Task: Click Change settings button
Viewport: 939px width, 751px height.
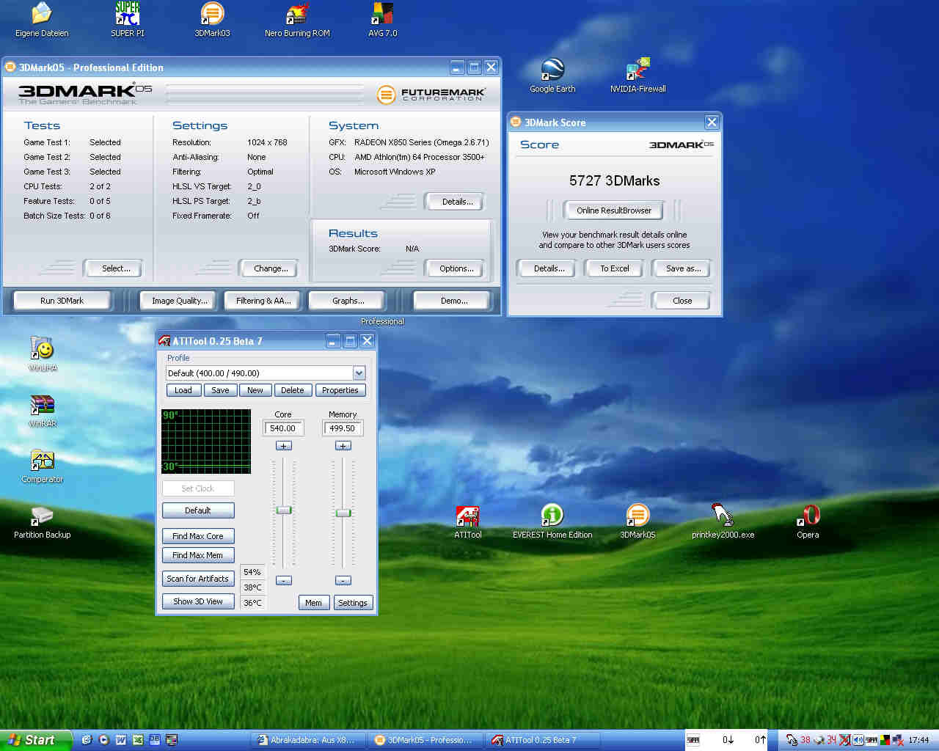Action: pos(271,268)
